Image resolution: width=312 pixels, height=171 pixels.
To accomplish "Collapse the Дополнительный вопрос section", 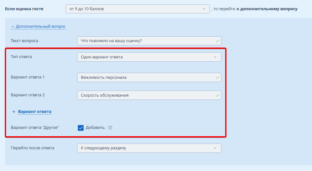I will point(41,26).
